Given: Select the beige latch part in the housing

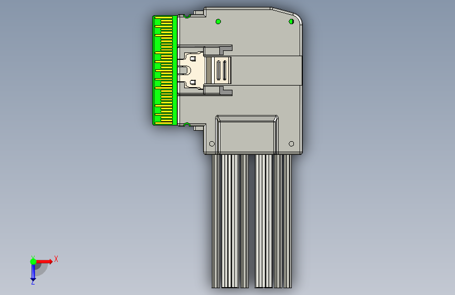Looking at the screenshot, I should (191, 70).
